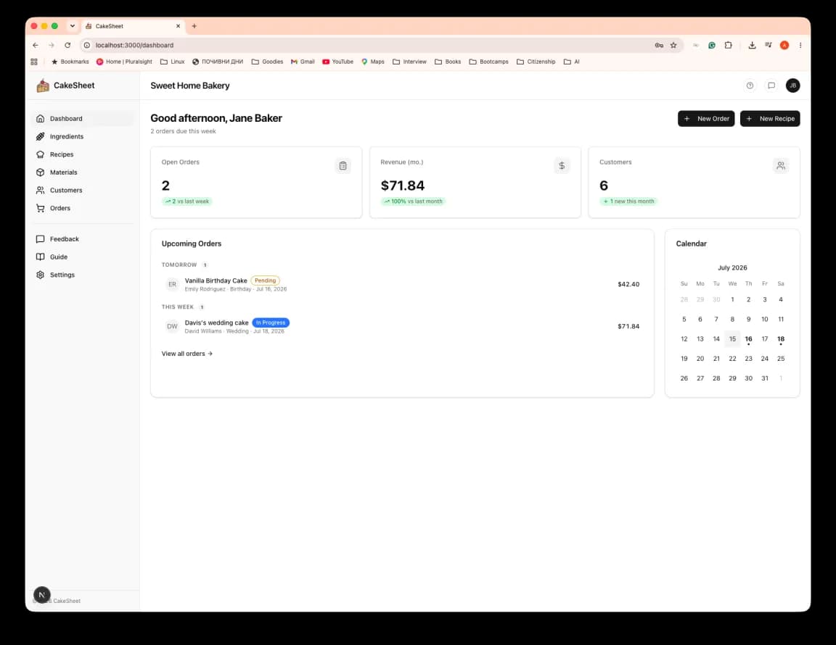Click the ER customer avatar
Viewport: 836px width, 645px height.
click(172, 284)
